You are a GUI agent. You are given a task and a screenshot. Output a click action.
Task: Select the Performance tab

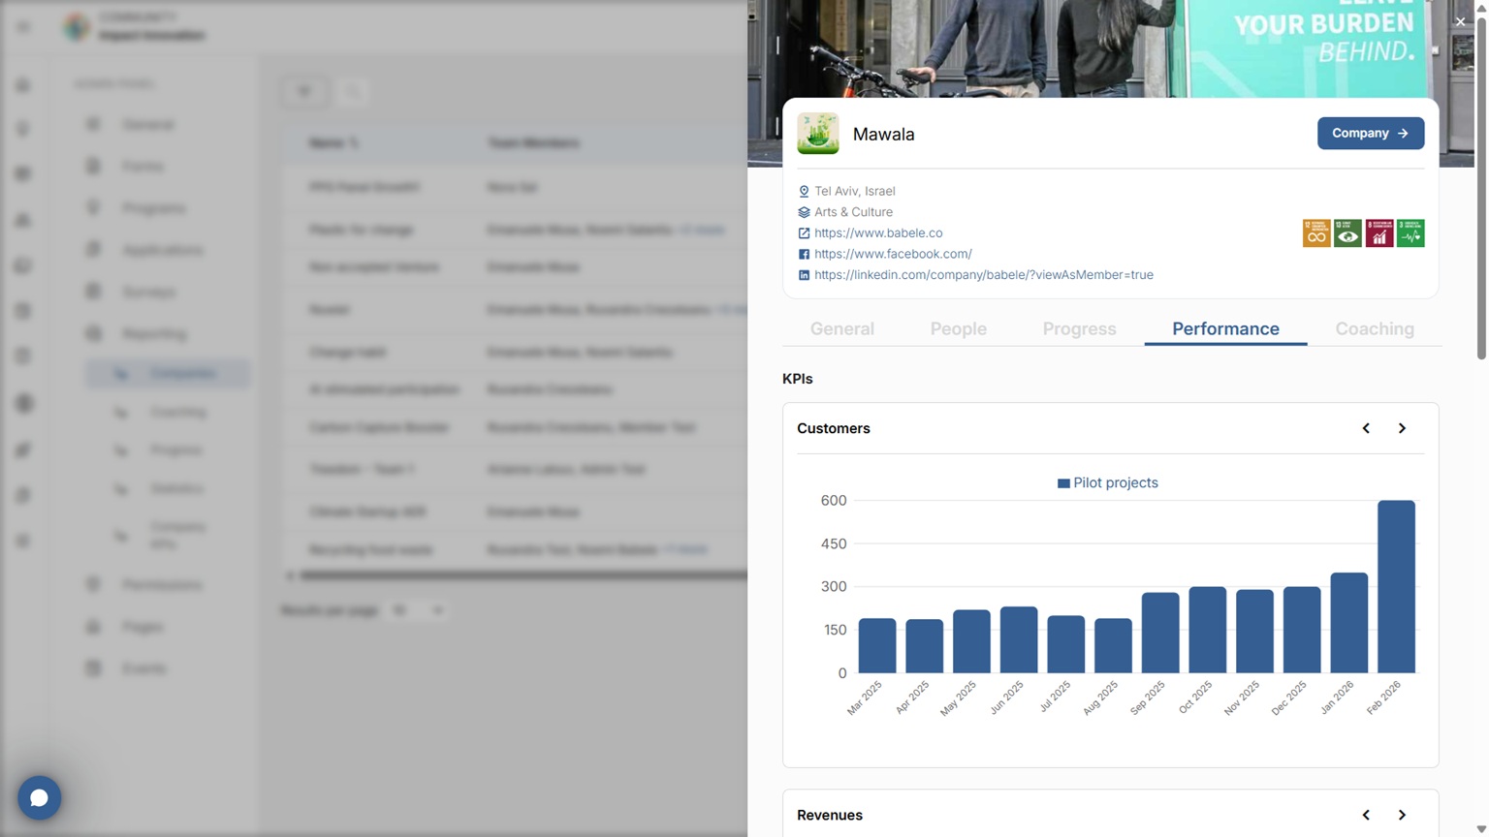(x=1225, y=328)
